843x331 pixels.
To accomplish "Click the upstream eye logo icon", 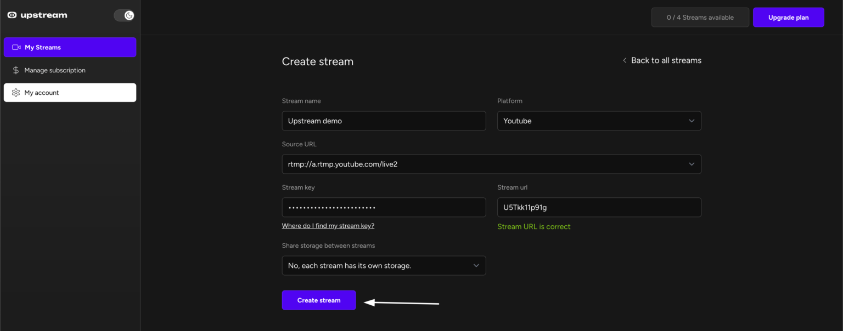I will (x=12, y=15).
